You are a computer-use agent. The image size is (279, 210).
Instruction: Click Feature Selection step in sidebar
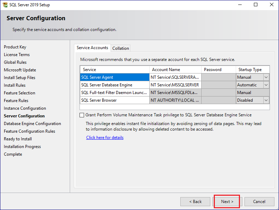coord(20,93)
